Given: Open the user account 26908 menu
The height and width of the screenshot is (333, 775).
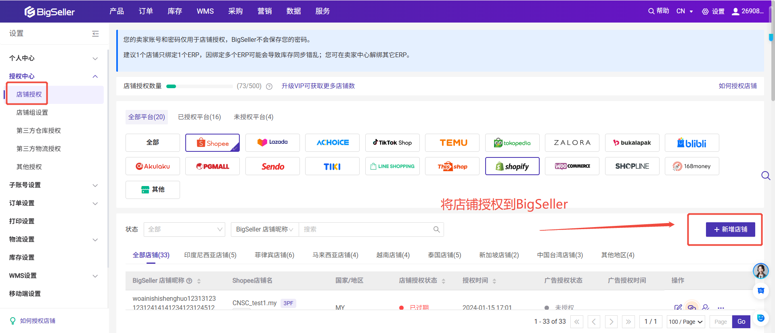Looking at the screenshot, I should [748, 11].
